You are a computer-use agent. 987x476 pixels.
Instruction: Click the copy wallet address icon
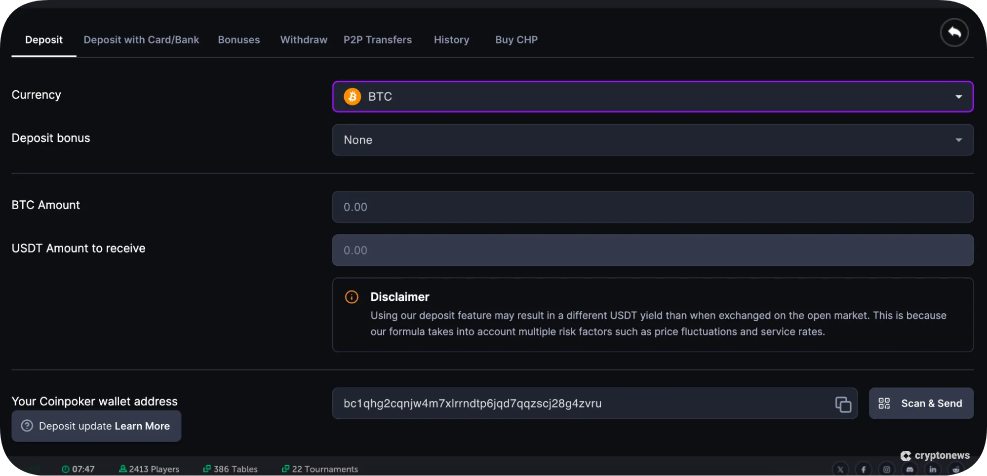(x=844, y=403)
